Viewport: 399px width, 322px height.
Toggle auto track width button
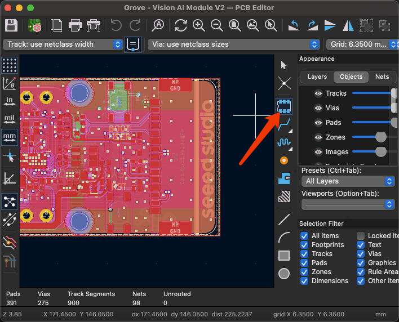point(133,44)
